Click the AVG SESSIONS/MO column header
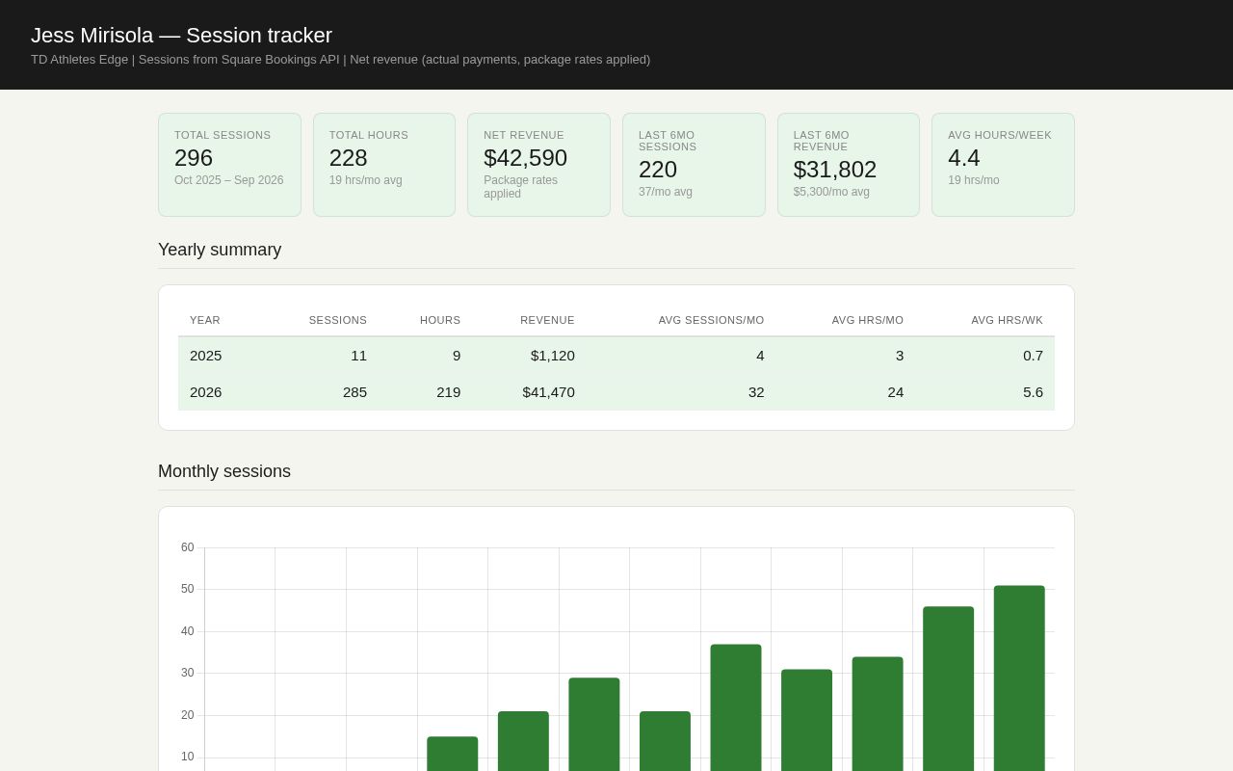Viewport: 1233px width, 771px height. click(712, 320)
